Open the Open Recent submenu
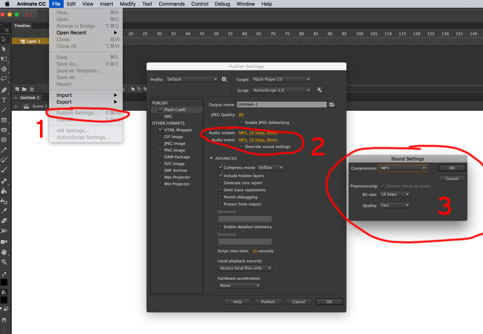Image resolution: width=483 pixels, height=334 pixels. pos(86,33)
